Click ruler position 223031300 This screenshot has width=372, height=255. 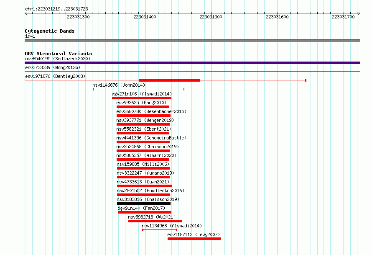(78, 17)
